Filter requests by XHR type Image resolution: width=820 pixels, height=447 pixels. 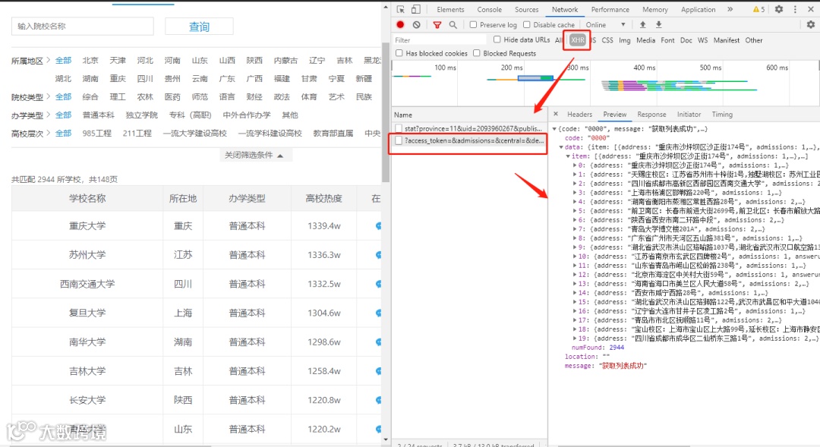point(577,39)
